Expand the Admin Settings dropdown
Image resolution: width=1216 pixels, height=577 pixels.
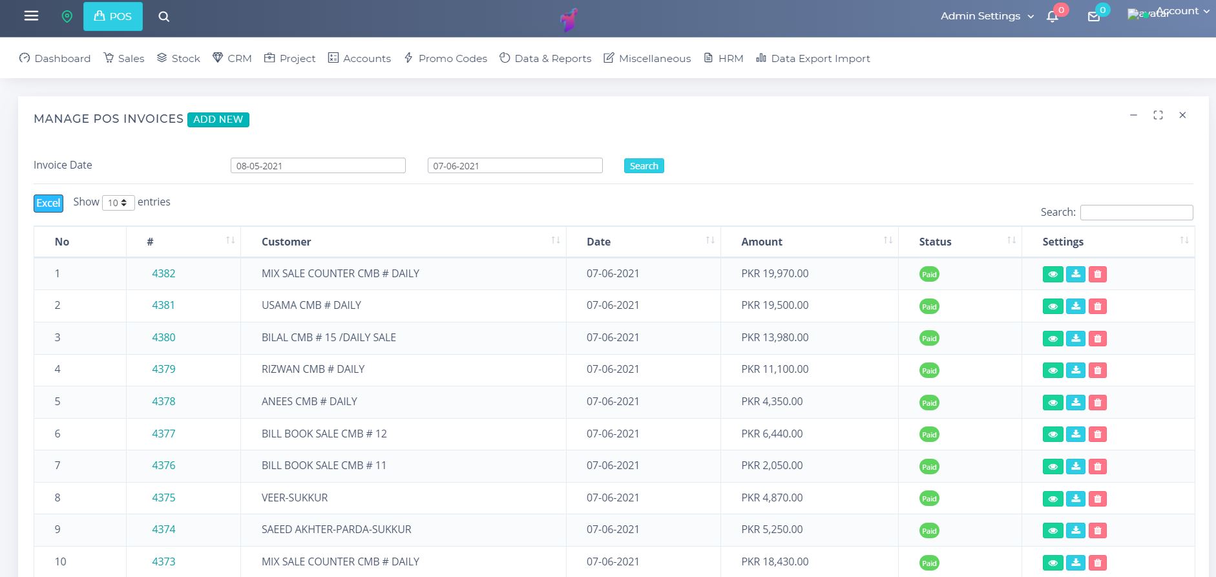tap(987, 16)
